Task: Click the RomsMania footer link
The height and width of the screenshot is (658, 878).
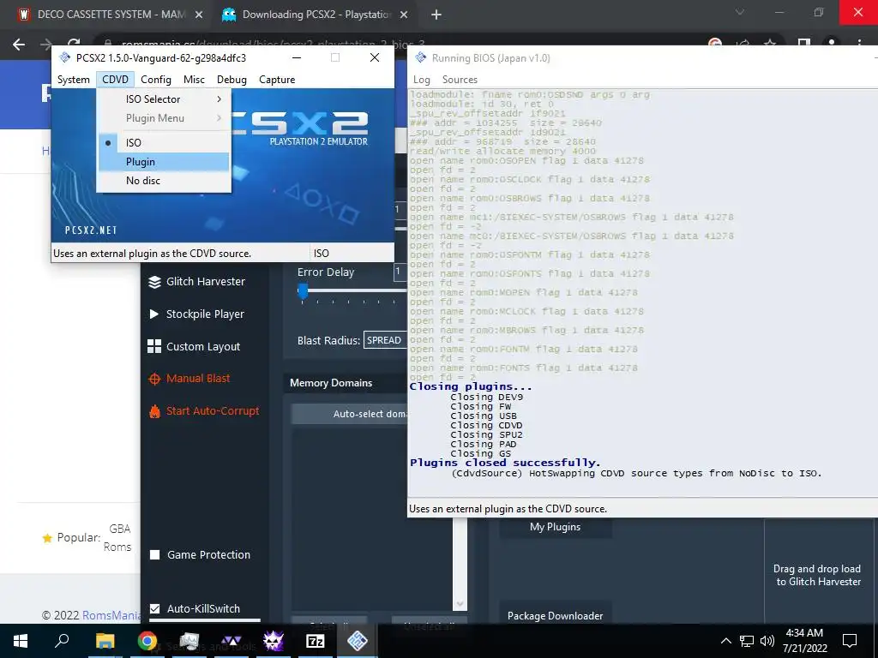Action: tap(111, 615)
